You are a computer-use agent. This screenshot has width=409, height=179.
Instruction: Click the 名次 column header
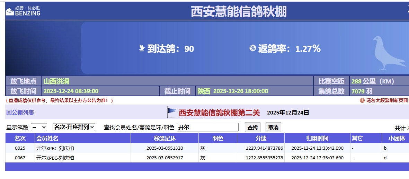[x=20, y=138]
